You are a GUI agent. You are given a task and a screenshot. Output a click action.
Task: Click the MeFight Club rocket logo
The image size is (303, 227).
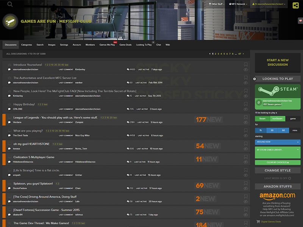[10, 22]
